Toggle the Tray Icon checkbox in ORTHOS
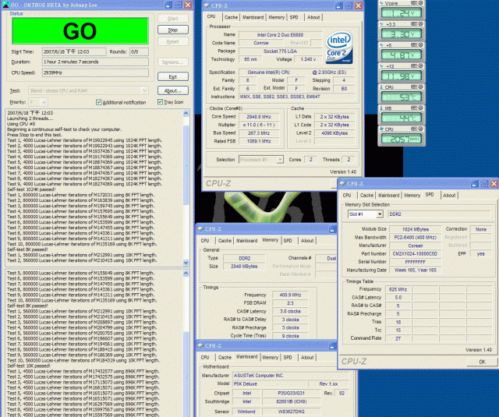 click(x=160, y=102)
